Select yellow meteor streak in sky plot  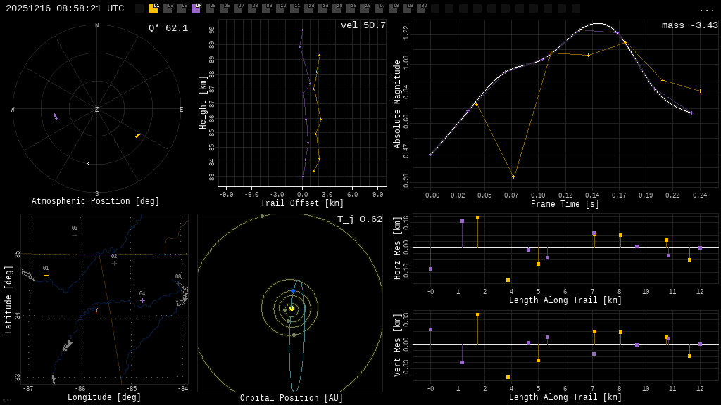tap(137, 136)
